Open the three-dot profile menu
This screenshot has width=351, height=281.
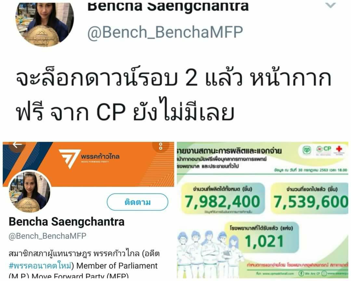point(161,146)
